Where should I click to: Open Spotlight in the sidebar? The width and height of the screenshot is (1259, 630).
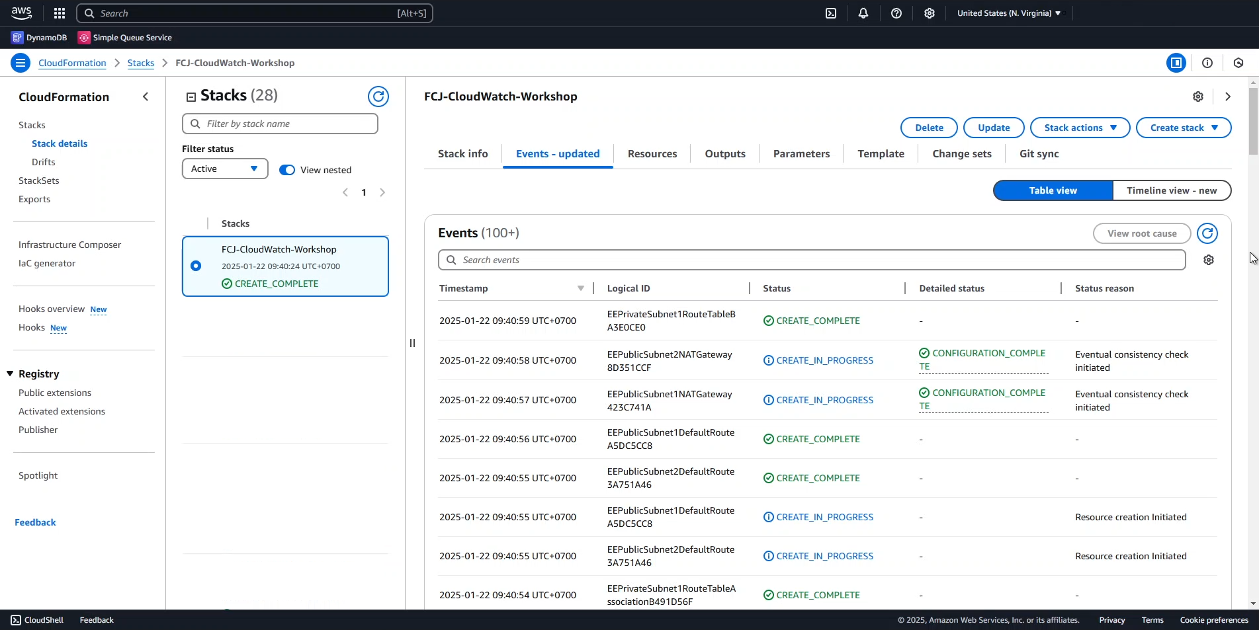point(38,475)
